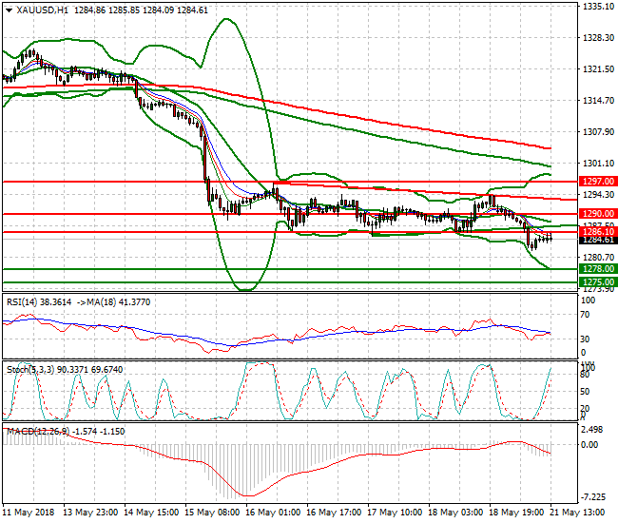
Task: Select the 1307.90 price scale value
Action: point(598,131)
